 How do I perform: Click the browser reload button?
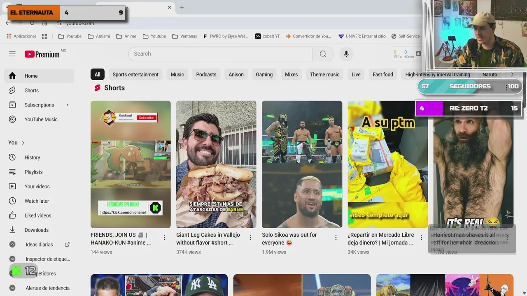32,23
